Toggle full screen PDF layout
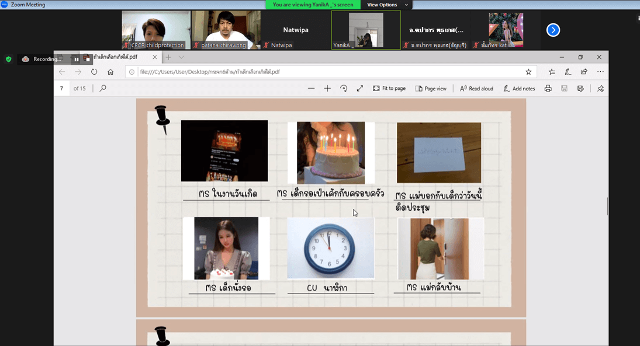The image size is (640, 346). (x=360, y=89)
